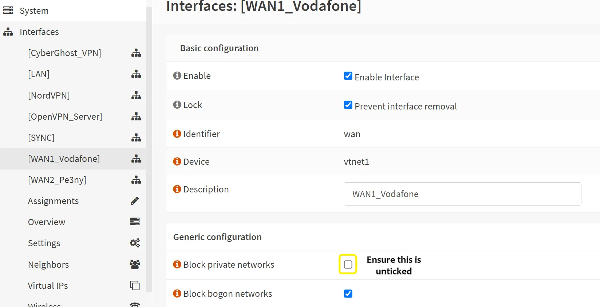
Task: Uncheck Prevent interface removal
Action: click(x=348, y=105)
